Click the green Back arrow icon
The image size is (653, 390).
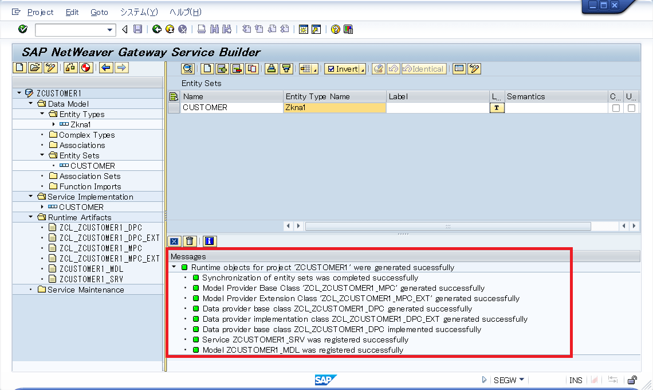157,29
